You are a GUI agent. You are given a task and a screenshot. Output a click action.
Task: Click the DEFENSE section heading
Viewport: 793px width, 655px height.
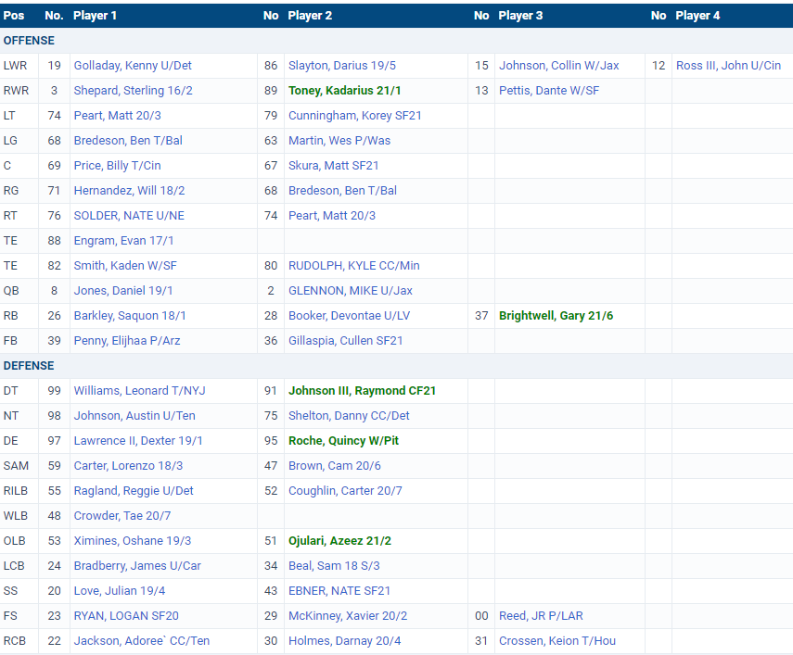click(29, 366)
